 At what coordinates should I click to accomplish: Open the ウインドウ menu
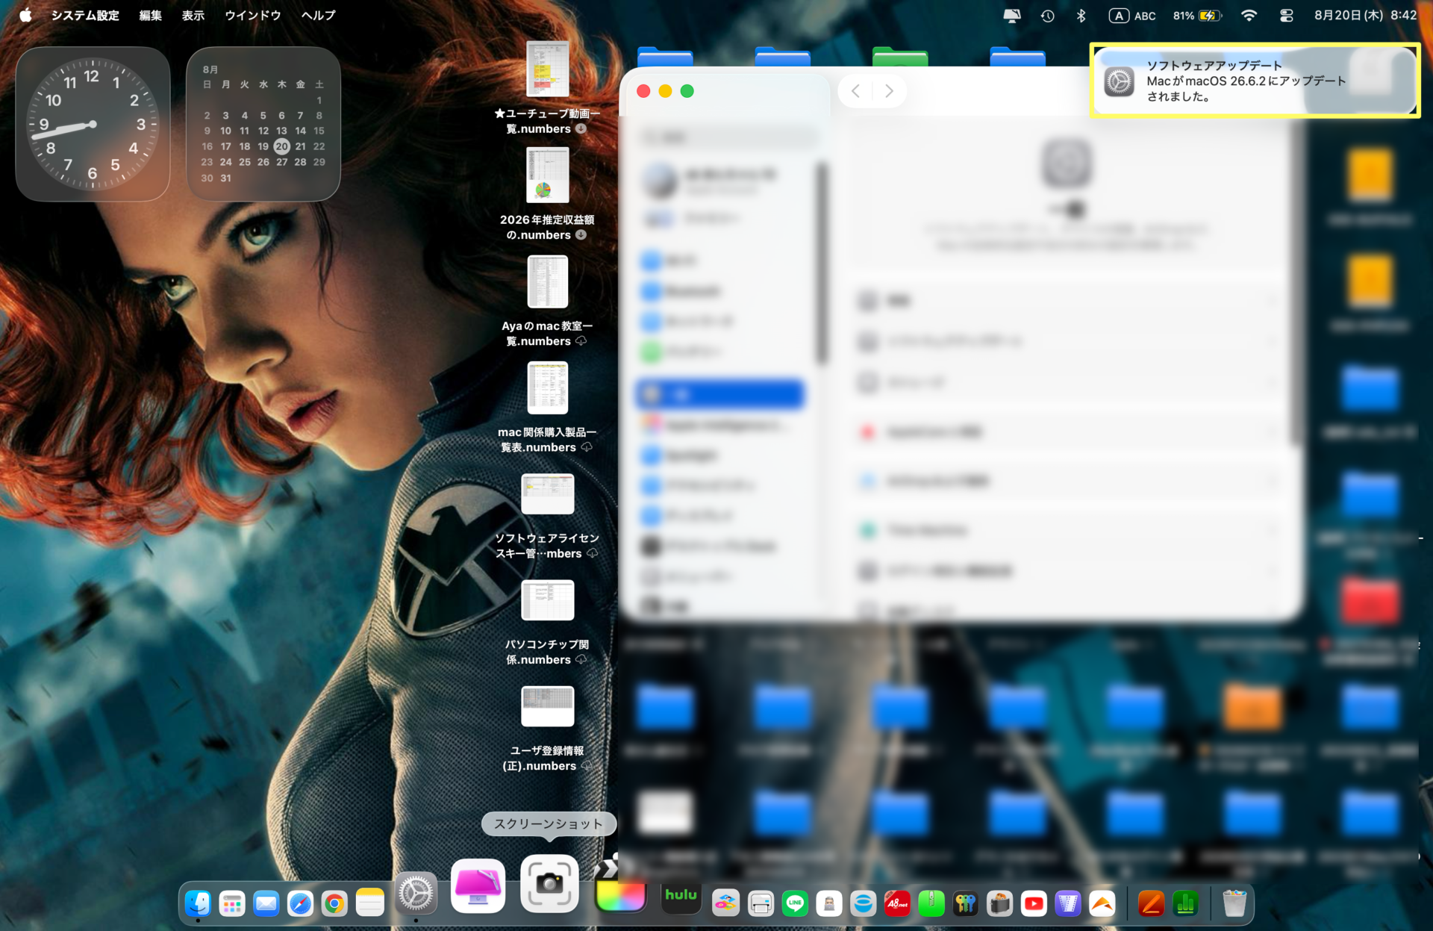click(253, 15)
